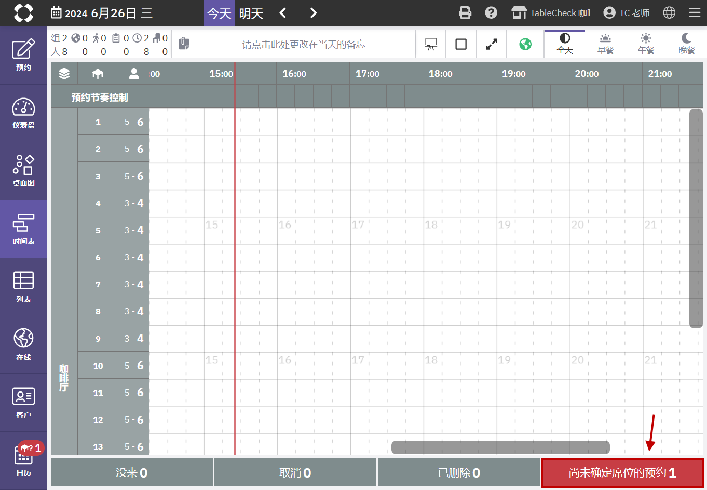The height and width of the screenshot is (490, 707).
Task: Switch to 全天 all-day tab
Action: (x=565, y=44)
